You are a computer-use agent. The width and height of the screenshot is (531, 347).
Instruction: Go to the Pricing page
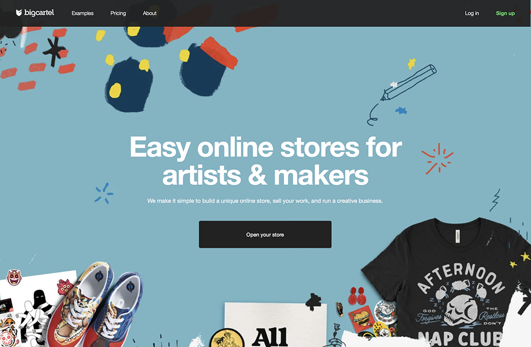(118, 13)
